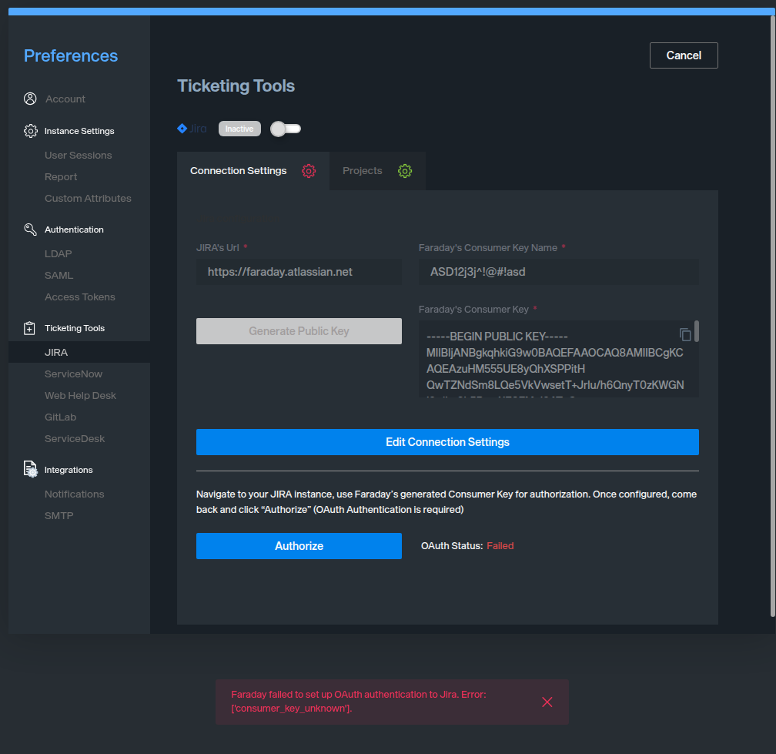
Task: Click the Consumer Key text area scrollbar
Action: (x=697, y=332)
